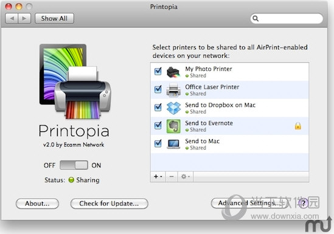Click the Send to Mac laptop icon

tap(173, 144)
